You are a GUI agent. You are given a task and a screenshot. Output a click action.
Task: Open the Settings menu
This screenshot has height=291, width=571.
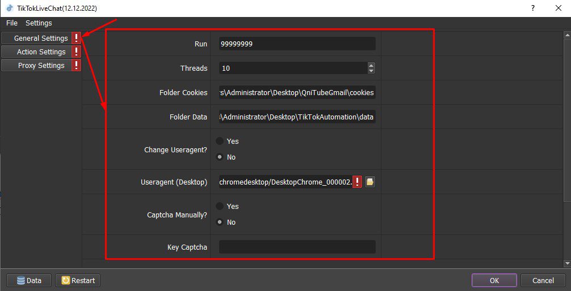coord(39,23)
